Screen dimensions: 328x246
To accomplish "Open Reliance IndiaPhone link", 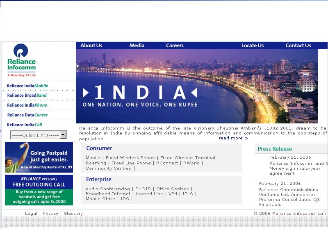I will click(27, 105).
